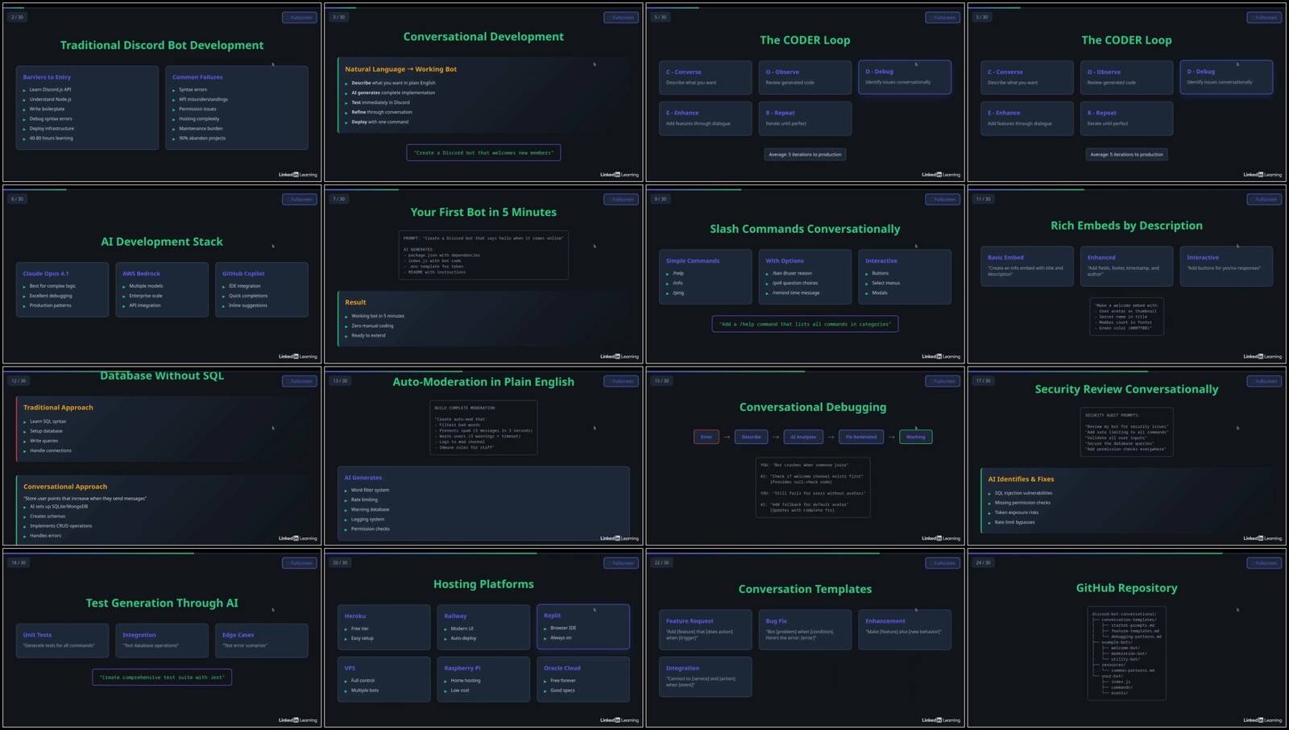The height and width of the screenshot is (730, 1289).
Task: Select the Barriers to Entry card
Action: pos(87,108)
